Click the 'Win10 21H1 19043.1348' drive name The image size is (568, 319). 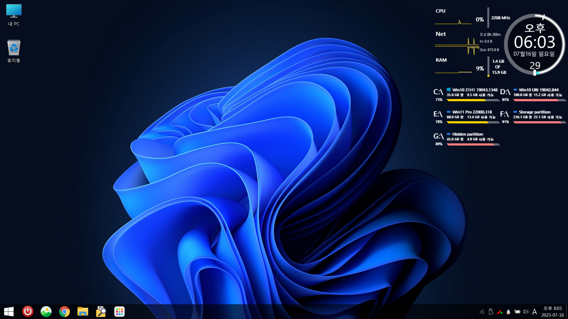click(x=475, y=90)
